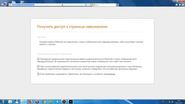Viewport: 185px width, 104px height.
Task: Select the Error tab
Action: (x=104, y=5)
